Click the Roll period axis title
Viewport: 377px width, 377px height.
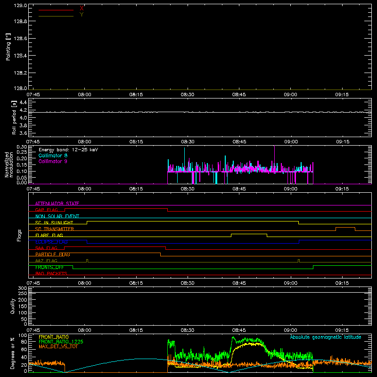(x=14, y=117)
